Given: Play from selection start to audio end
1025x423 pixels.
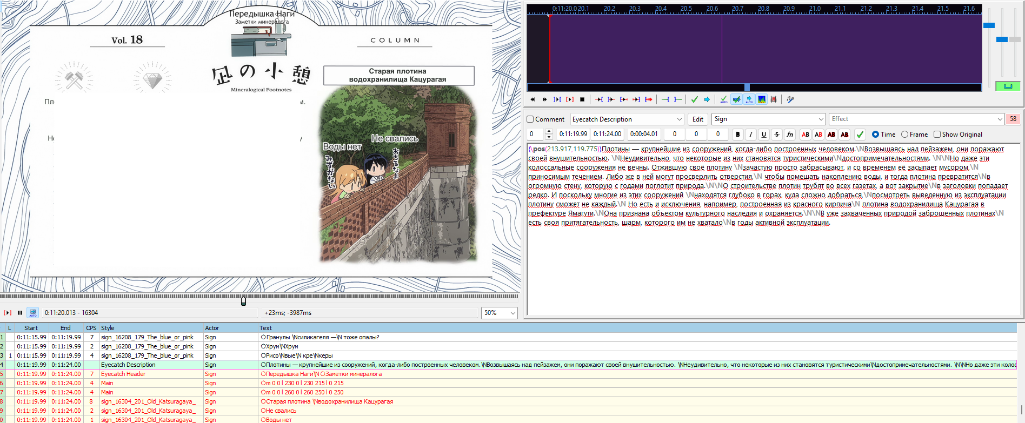Looking at the screenshot, I should click(x=649, y=99).
